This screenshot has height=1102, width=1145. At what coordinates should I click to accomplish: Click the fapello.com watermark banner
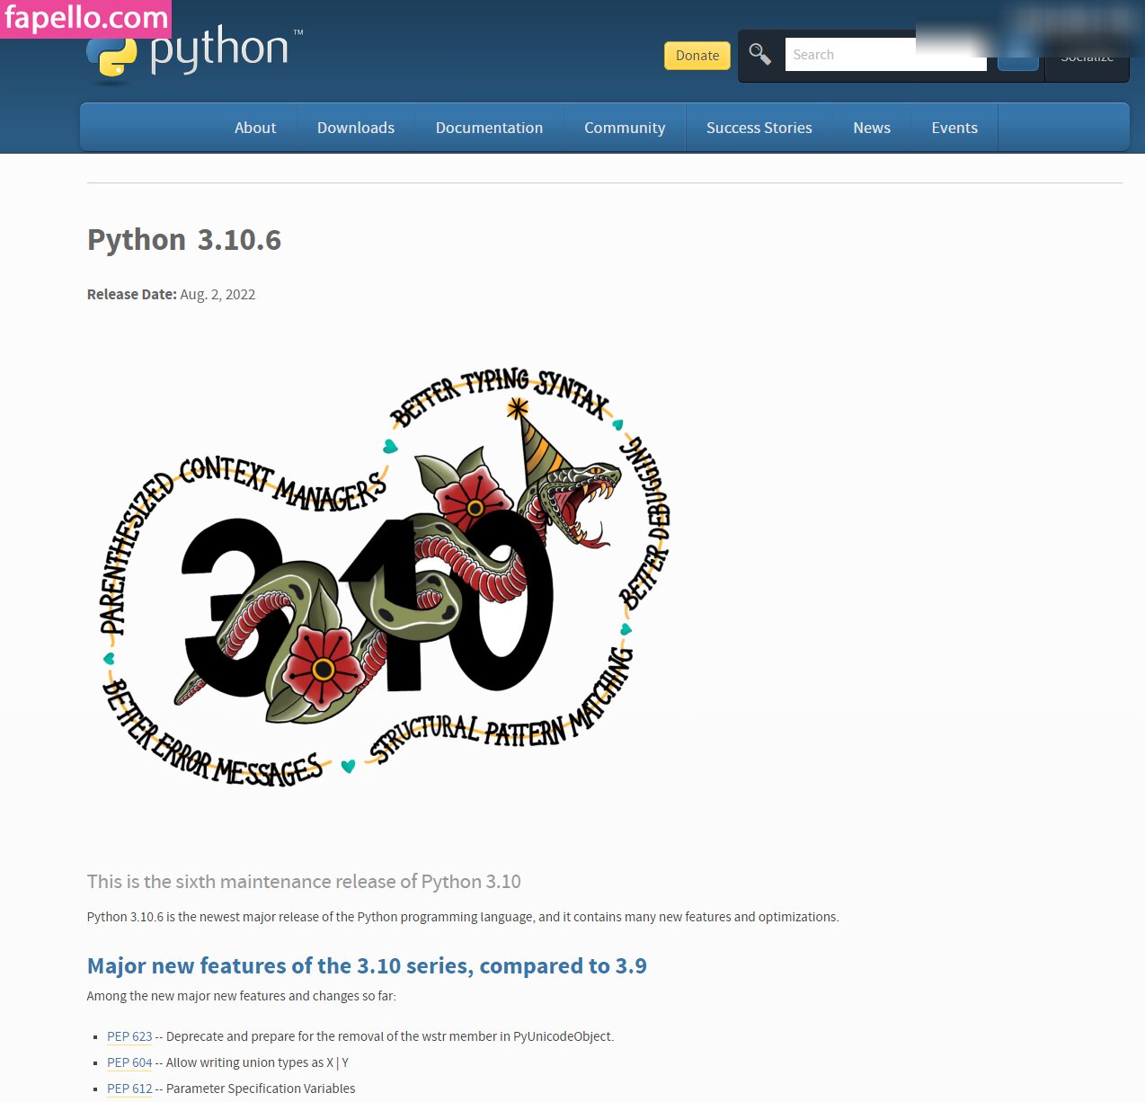[x=86, y=18]
